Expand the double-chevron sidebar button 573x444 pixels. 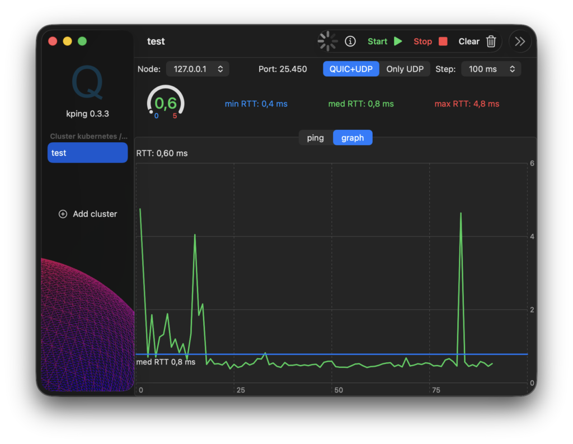click(520, 41)
